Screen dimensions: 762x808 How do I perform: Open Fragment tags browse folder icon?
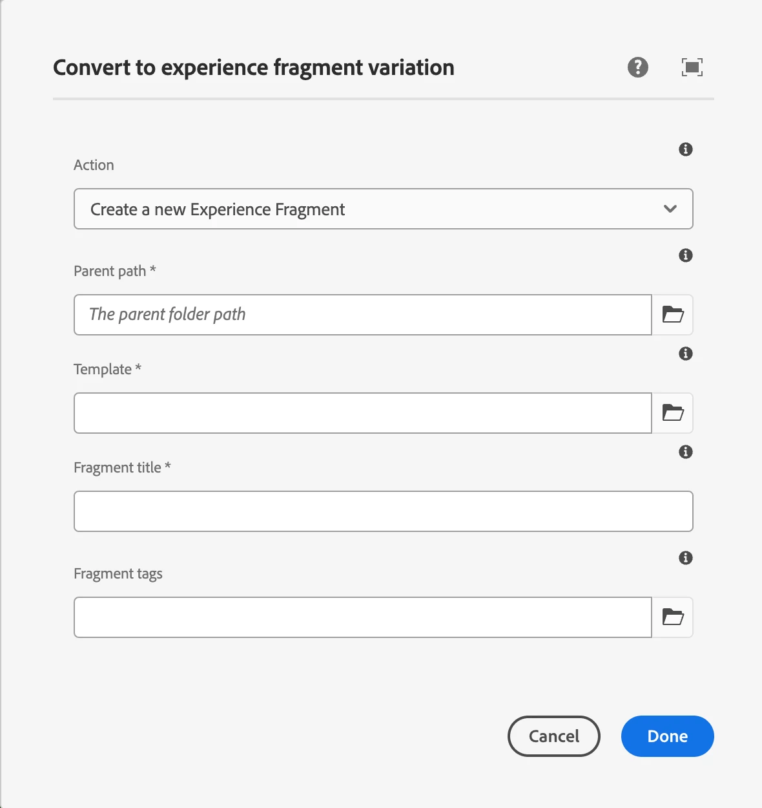pos(673,617)
